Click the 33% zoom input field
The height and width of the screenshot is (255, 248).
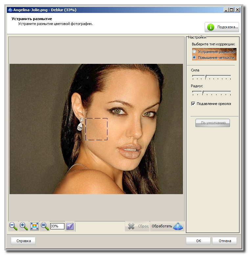coord(57,226)
